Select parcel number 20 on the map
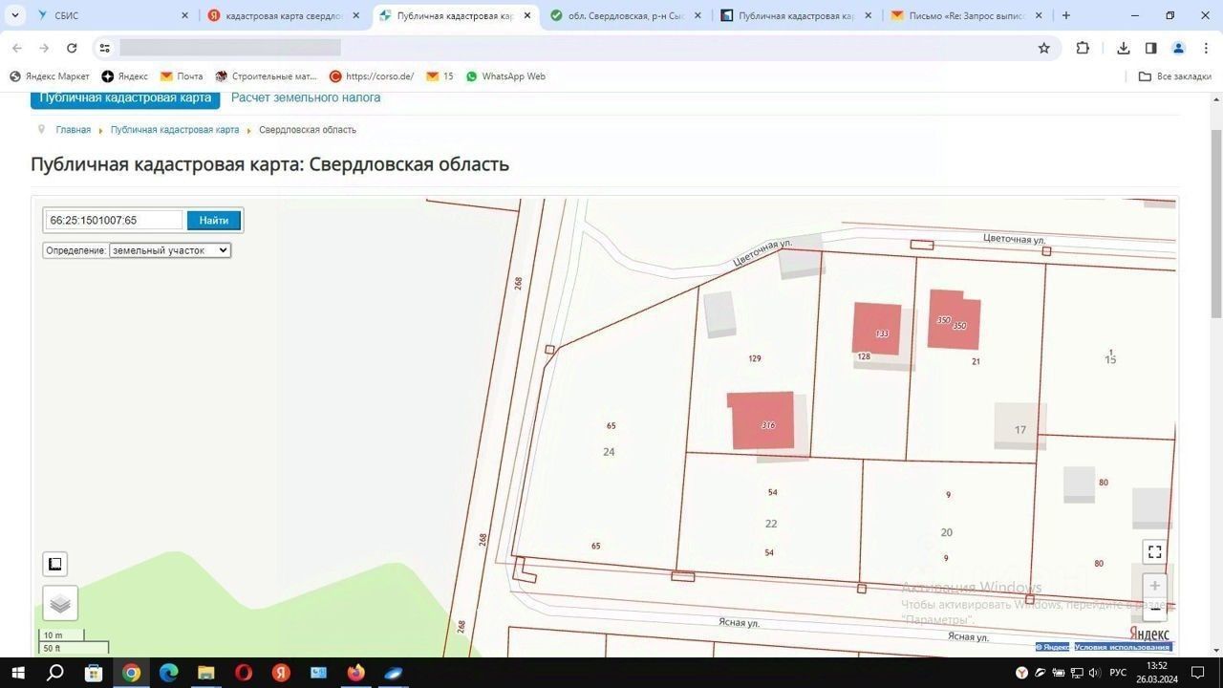Image resolution: width=1223 pixels, height=688 pixels. [x=946, y=533]
